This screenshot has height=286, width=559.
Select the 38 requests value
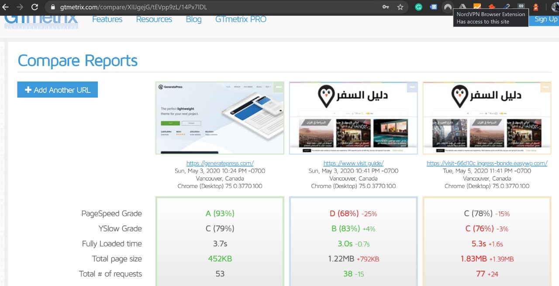pyautogui.click(x=348, y=274)
